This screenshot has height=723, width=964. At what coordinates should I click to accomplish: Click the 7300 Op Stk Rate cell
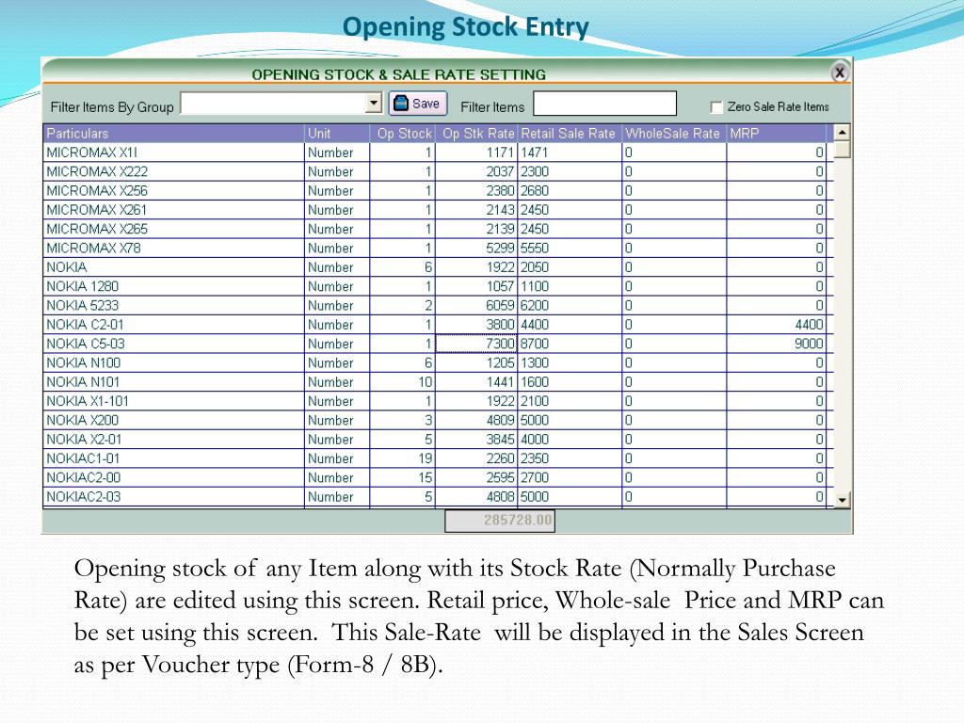pyautogui.click(x=476, y=343)
